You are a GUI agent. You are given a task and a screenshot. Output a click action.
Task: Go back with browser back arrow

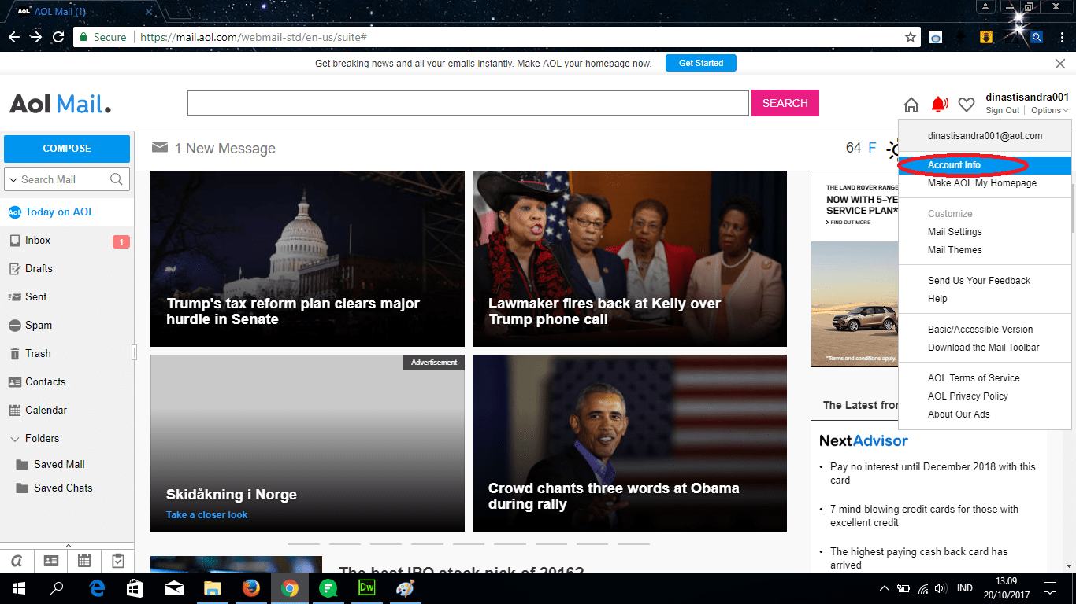pyautogui.click(x=13, y=37)
